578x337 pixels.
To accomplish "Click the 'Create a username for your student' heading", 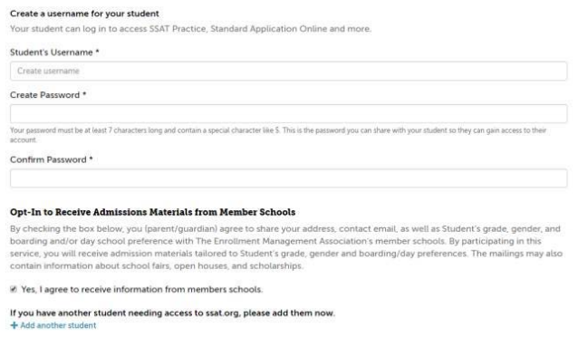I will pos(84,14).
